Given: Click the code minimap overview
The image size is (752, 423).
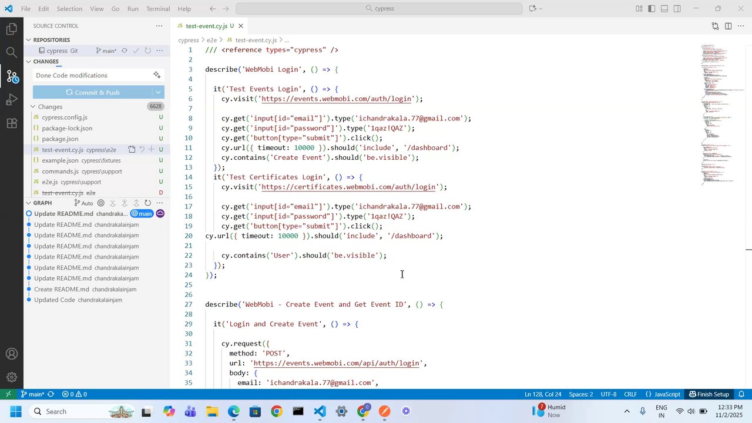Looking at the screenshot, I should (x=721, y=115).
